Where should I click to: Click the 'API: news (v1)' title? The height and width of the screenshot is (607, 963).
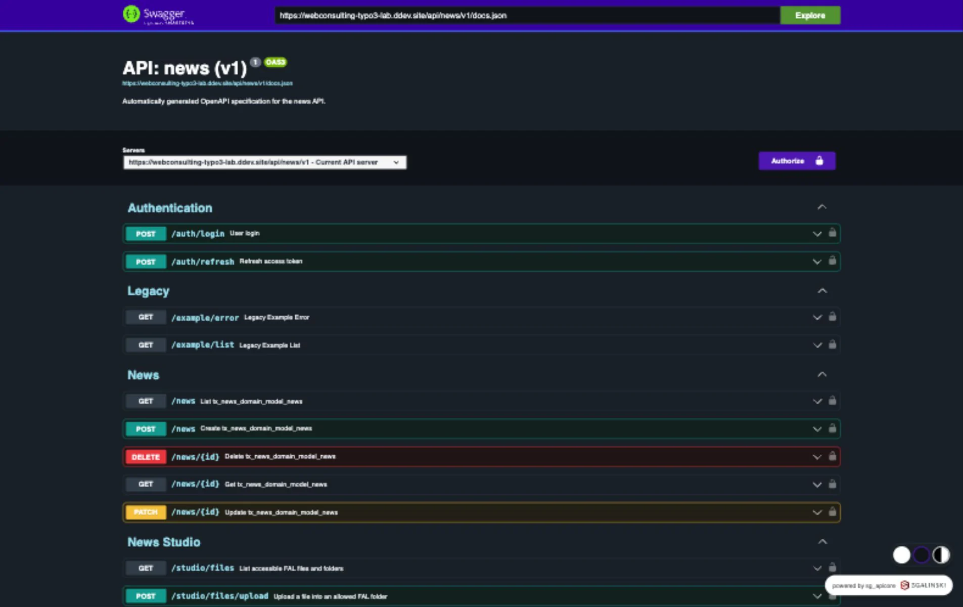(x=185, y=68)
